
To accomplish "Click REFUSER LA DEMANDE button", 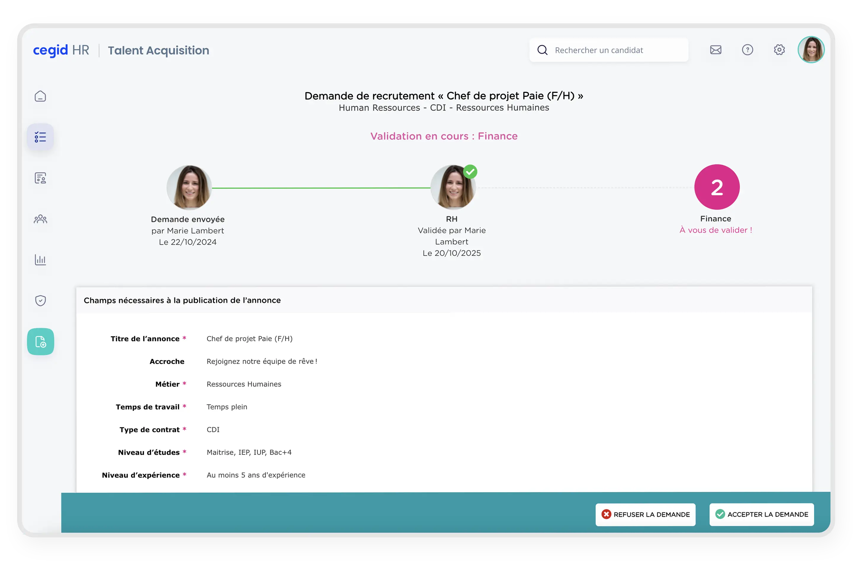I will [645, 514].
